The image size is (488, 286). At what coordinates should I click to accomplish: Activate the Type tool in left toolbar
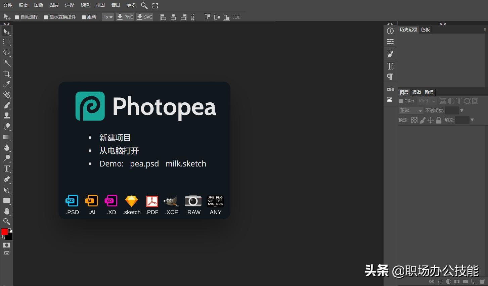(x=7, y=169)
